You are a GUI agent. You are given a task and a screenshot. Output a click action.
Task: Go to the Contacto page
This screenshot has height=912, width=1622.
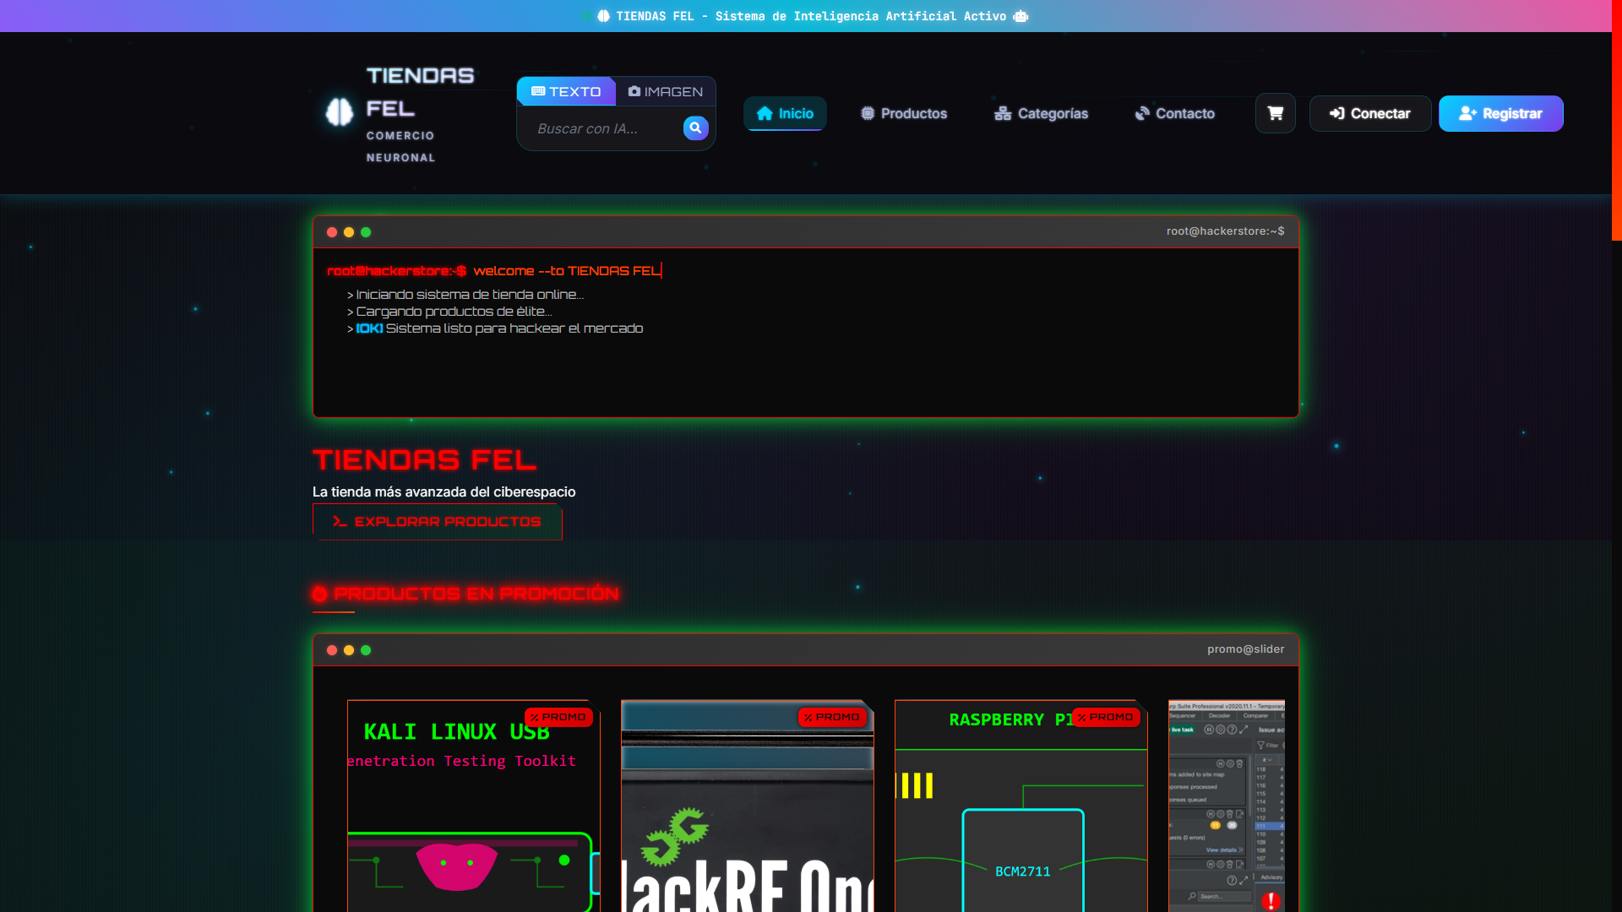[x=1174, y=113]
